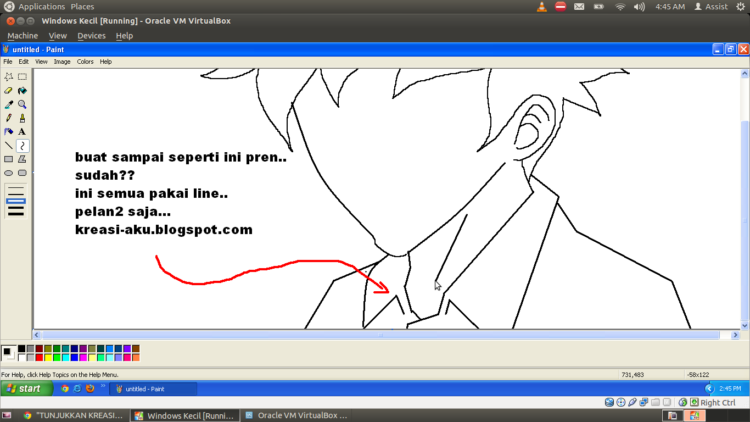Screen dimensions: 750x422
Task: Select the Curve tool
Action: coord(23,146)
